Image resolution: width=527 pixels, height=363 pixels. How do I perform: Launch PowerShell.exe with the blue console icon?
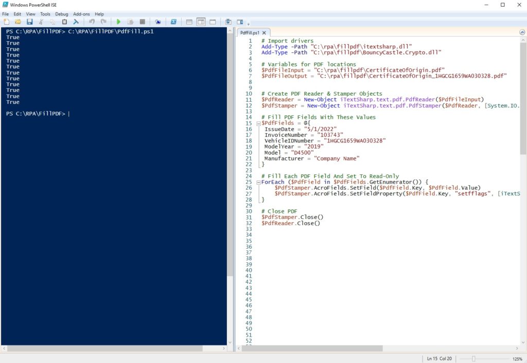[173, 22]
